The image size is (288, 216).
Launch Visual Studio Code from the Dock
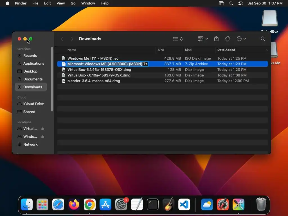tap(184, 204)
